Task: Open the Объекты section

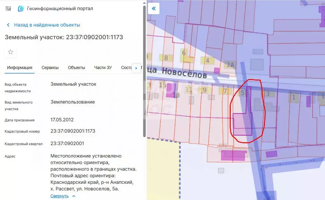Action: 76,68
